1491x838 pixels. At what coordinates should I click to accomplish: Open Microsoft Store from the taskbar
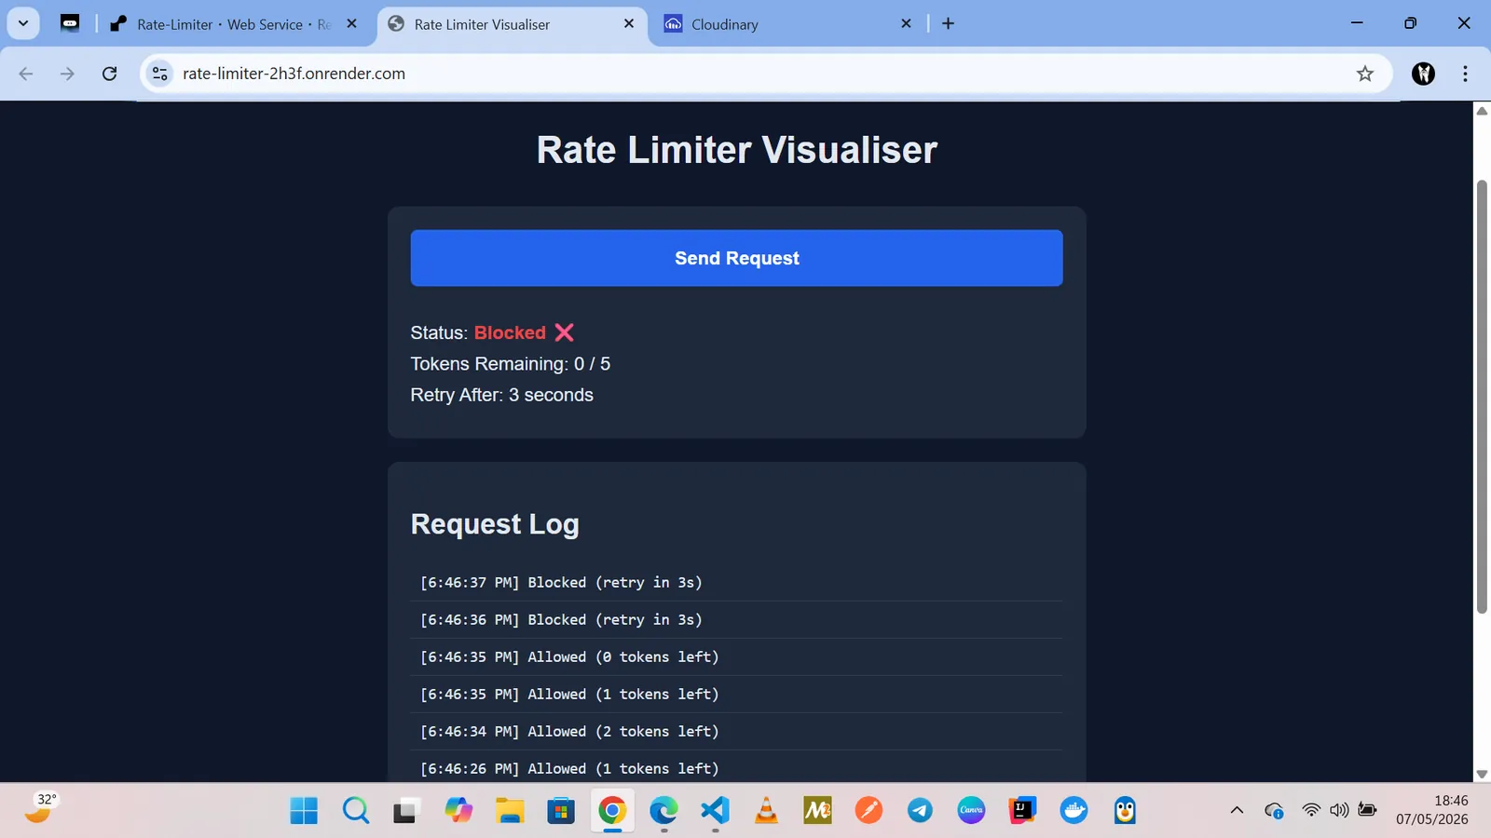click(x=560, y=811)
